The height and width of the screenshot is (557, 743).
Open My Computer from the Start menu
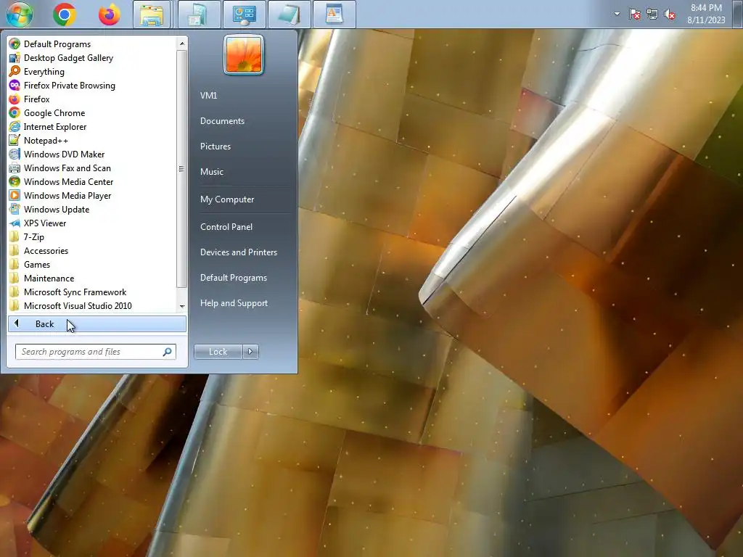click(x=227, y=199)
